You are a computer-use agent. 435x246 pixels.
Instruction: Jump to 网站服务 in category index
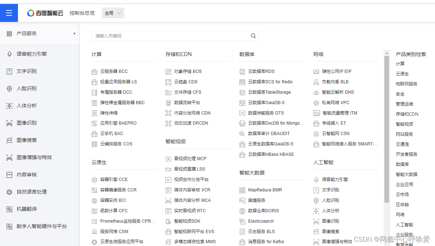click(x=404, y=134)
